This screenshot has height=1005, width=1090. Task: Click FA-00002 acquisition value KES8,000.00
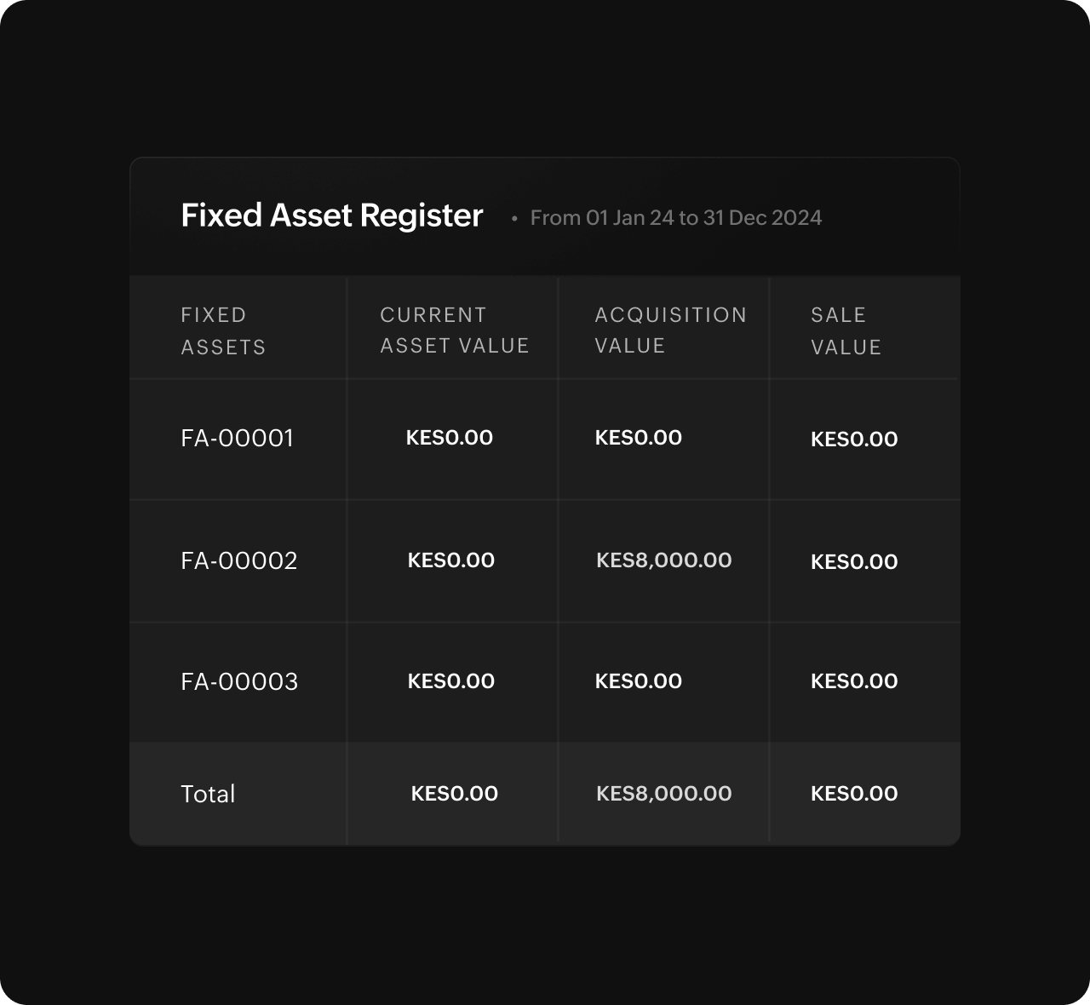663,560
